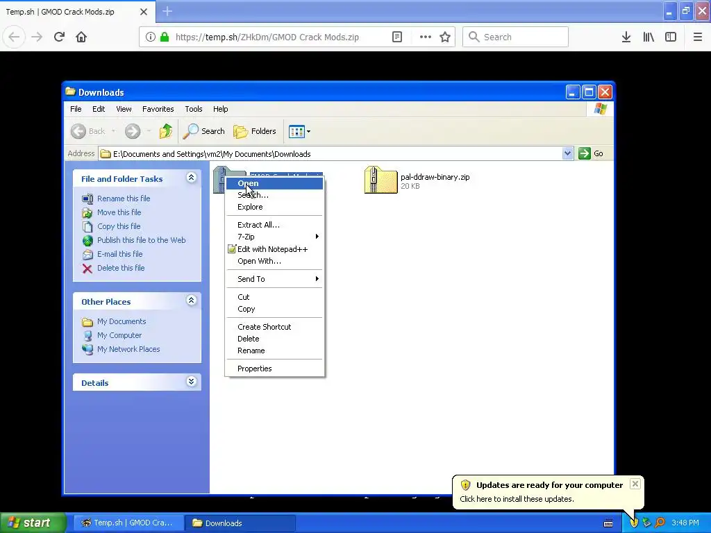Go up one folder level in Explorer
Viewport: 711px width, 533px height.
pos(165,131)
